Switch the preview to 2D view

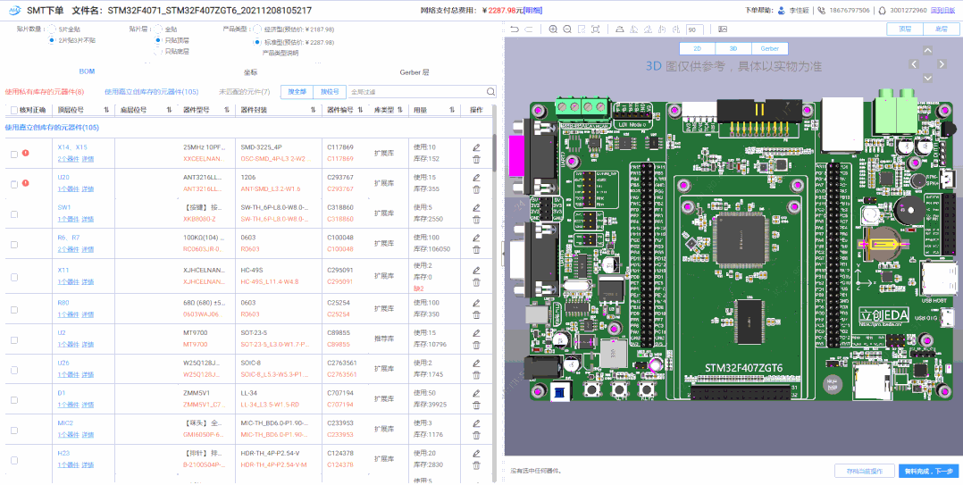(697, 48)
